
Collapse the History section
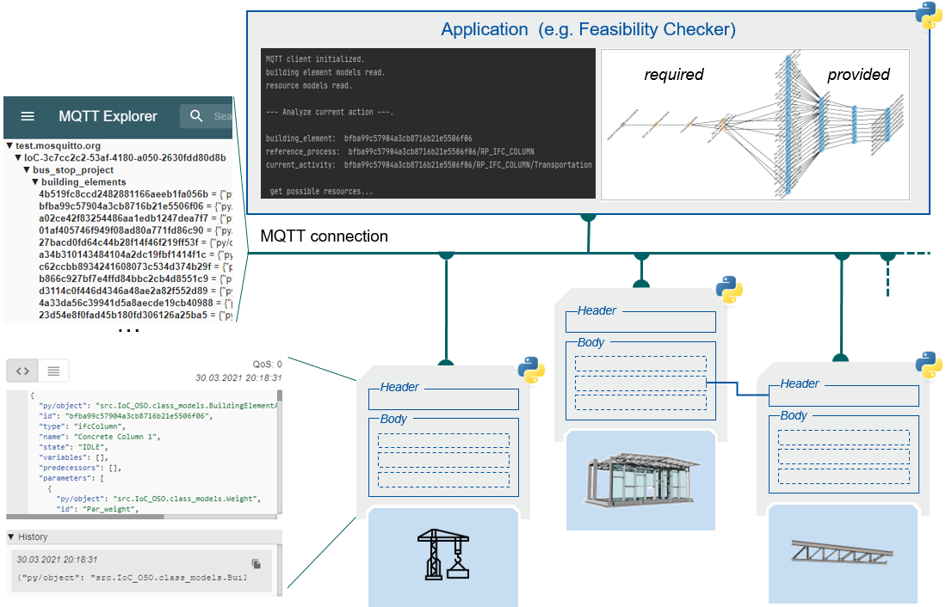[x=11, y=536]
